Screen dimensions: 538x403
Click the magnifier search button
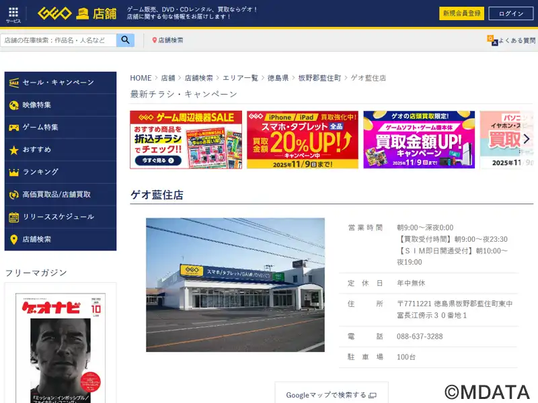point(125,40)
